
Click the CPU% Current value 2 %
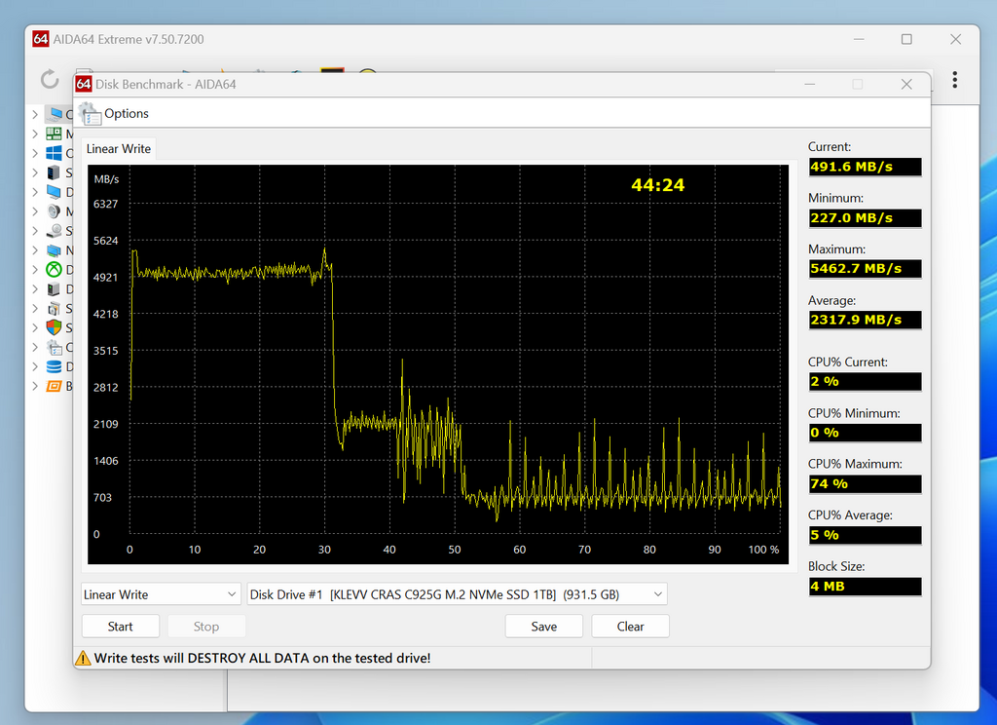point(865,381)
